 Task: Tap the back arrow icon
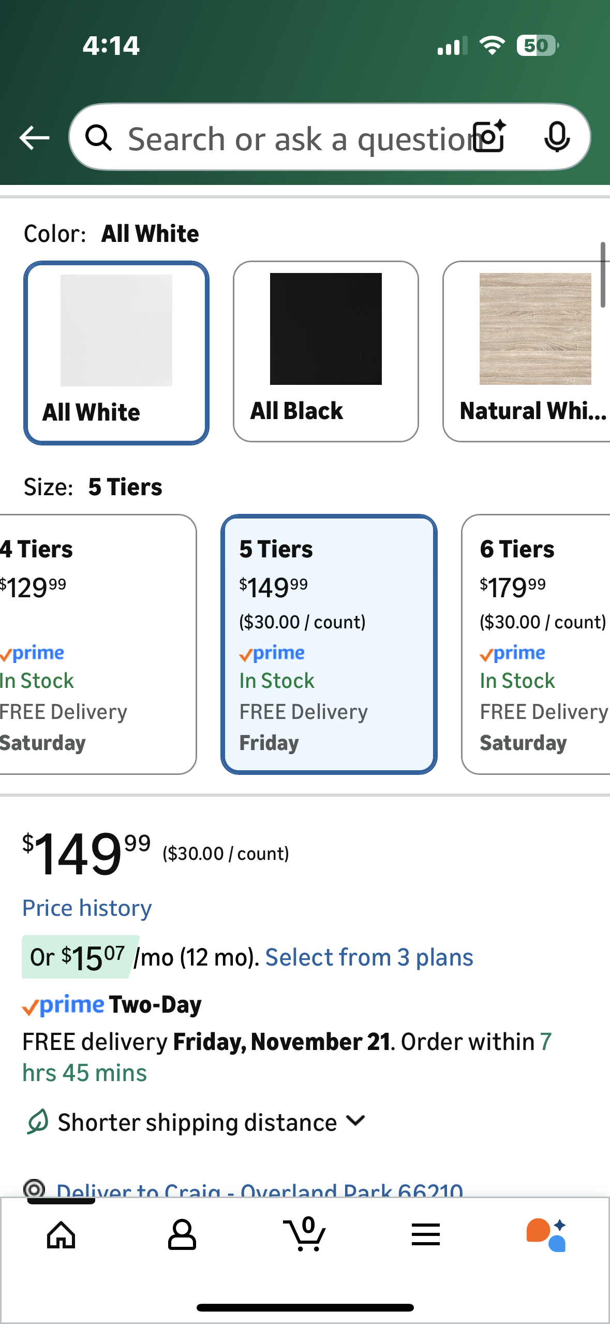click(34, 138)
